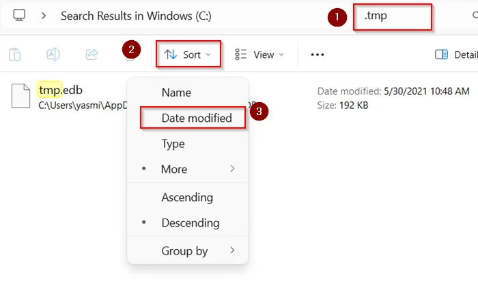Image resolution: width=478 pixels, height=290 pixels.
Task: Sort by Name in the menu
Action: (176, 93)
